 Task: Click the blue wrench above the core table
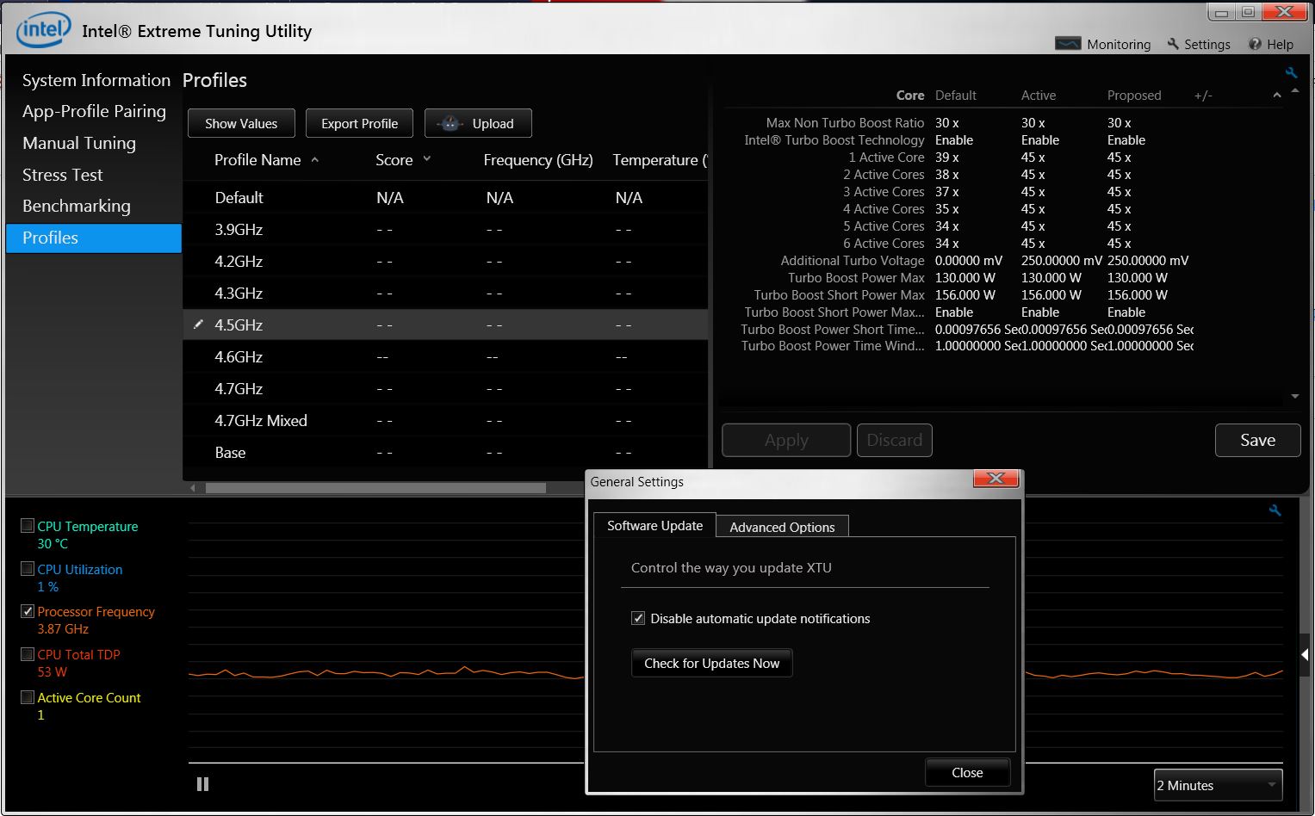pos(1291,73)
